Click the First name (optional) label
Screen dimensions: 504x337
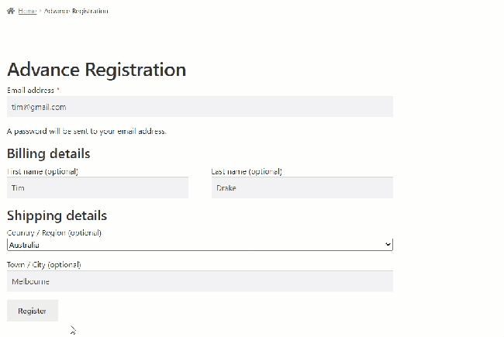tap(43, 171)
